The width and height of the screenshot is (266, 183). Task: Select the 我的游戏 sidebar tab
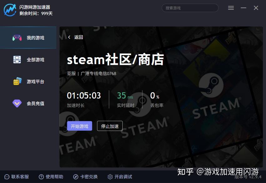coord(28,38)
